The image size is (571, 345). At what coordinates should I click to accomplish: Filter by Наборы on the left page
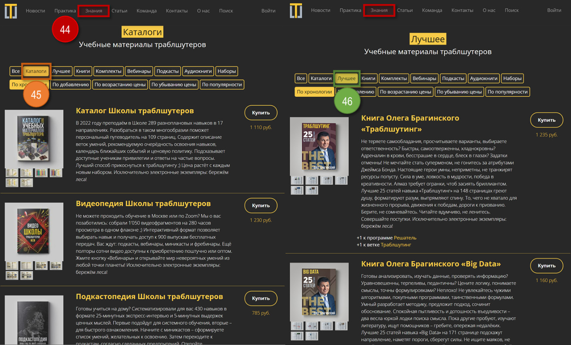click(226, 71)
